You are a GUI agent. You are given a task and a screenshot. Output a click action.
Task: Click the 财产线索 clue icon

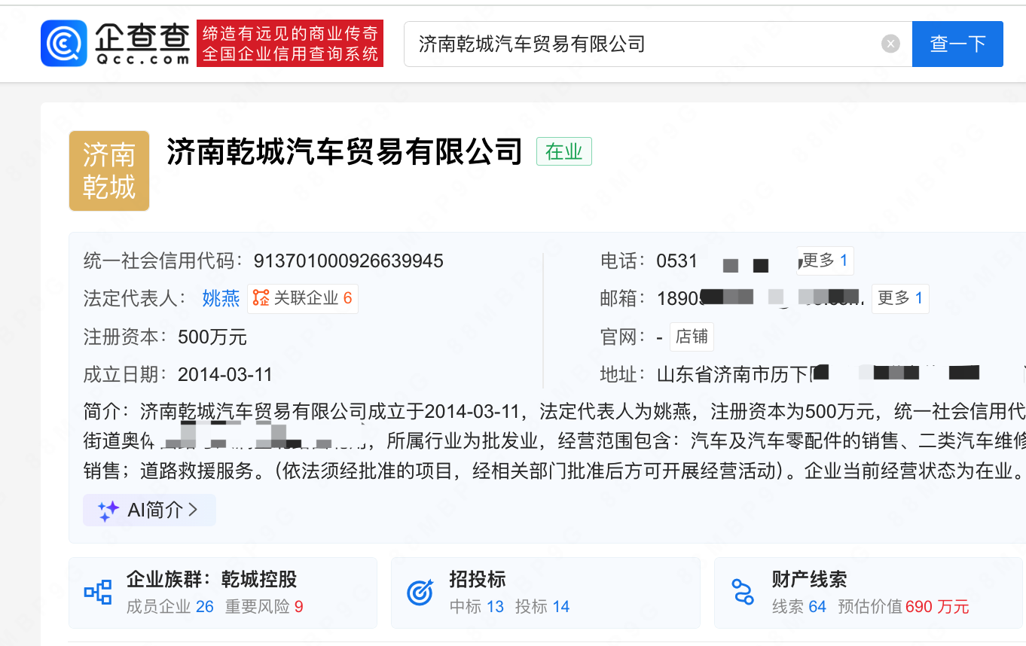[x=744, y=593]
